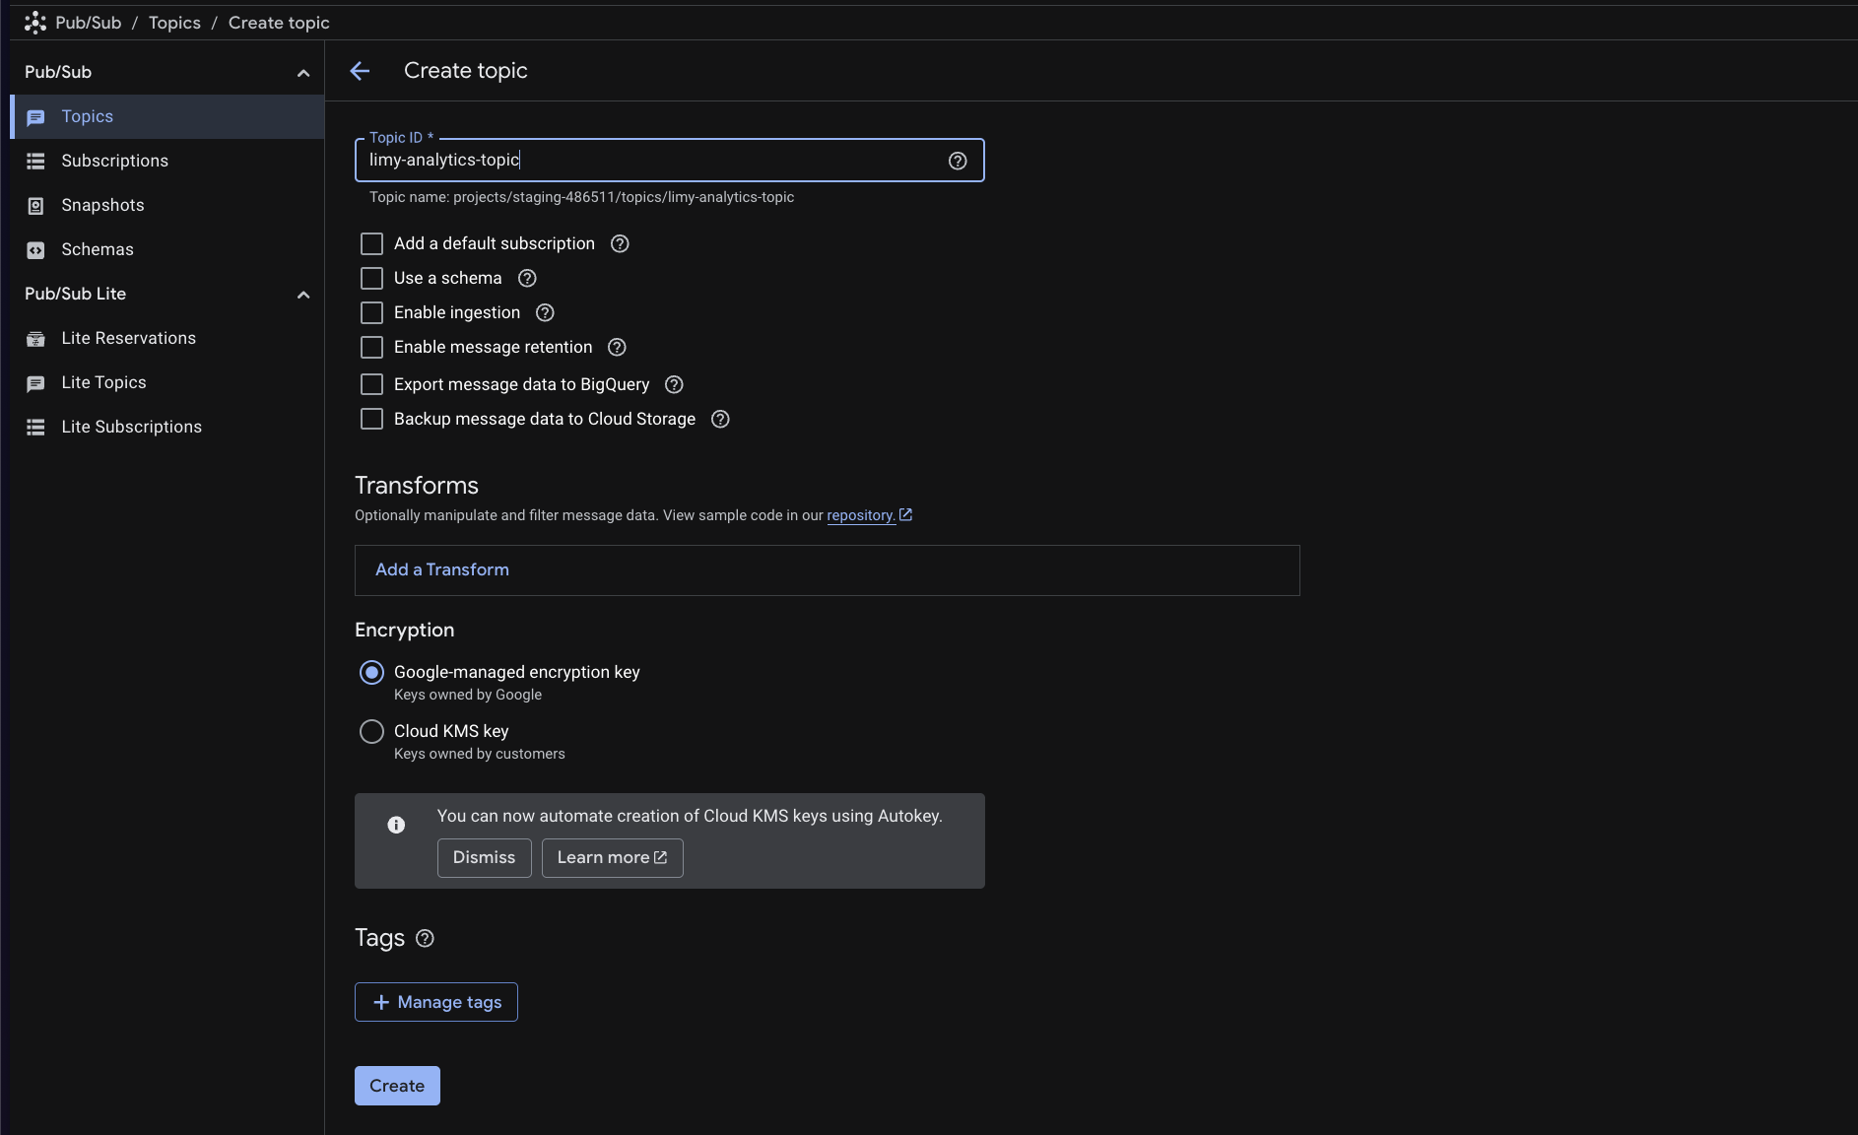
Task: Open help for Backup message data to Cloud Storage
Action: (x=719, y=419)
